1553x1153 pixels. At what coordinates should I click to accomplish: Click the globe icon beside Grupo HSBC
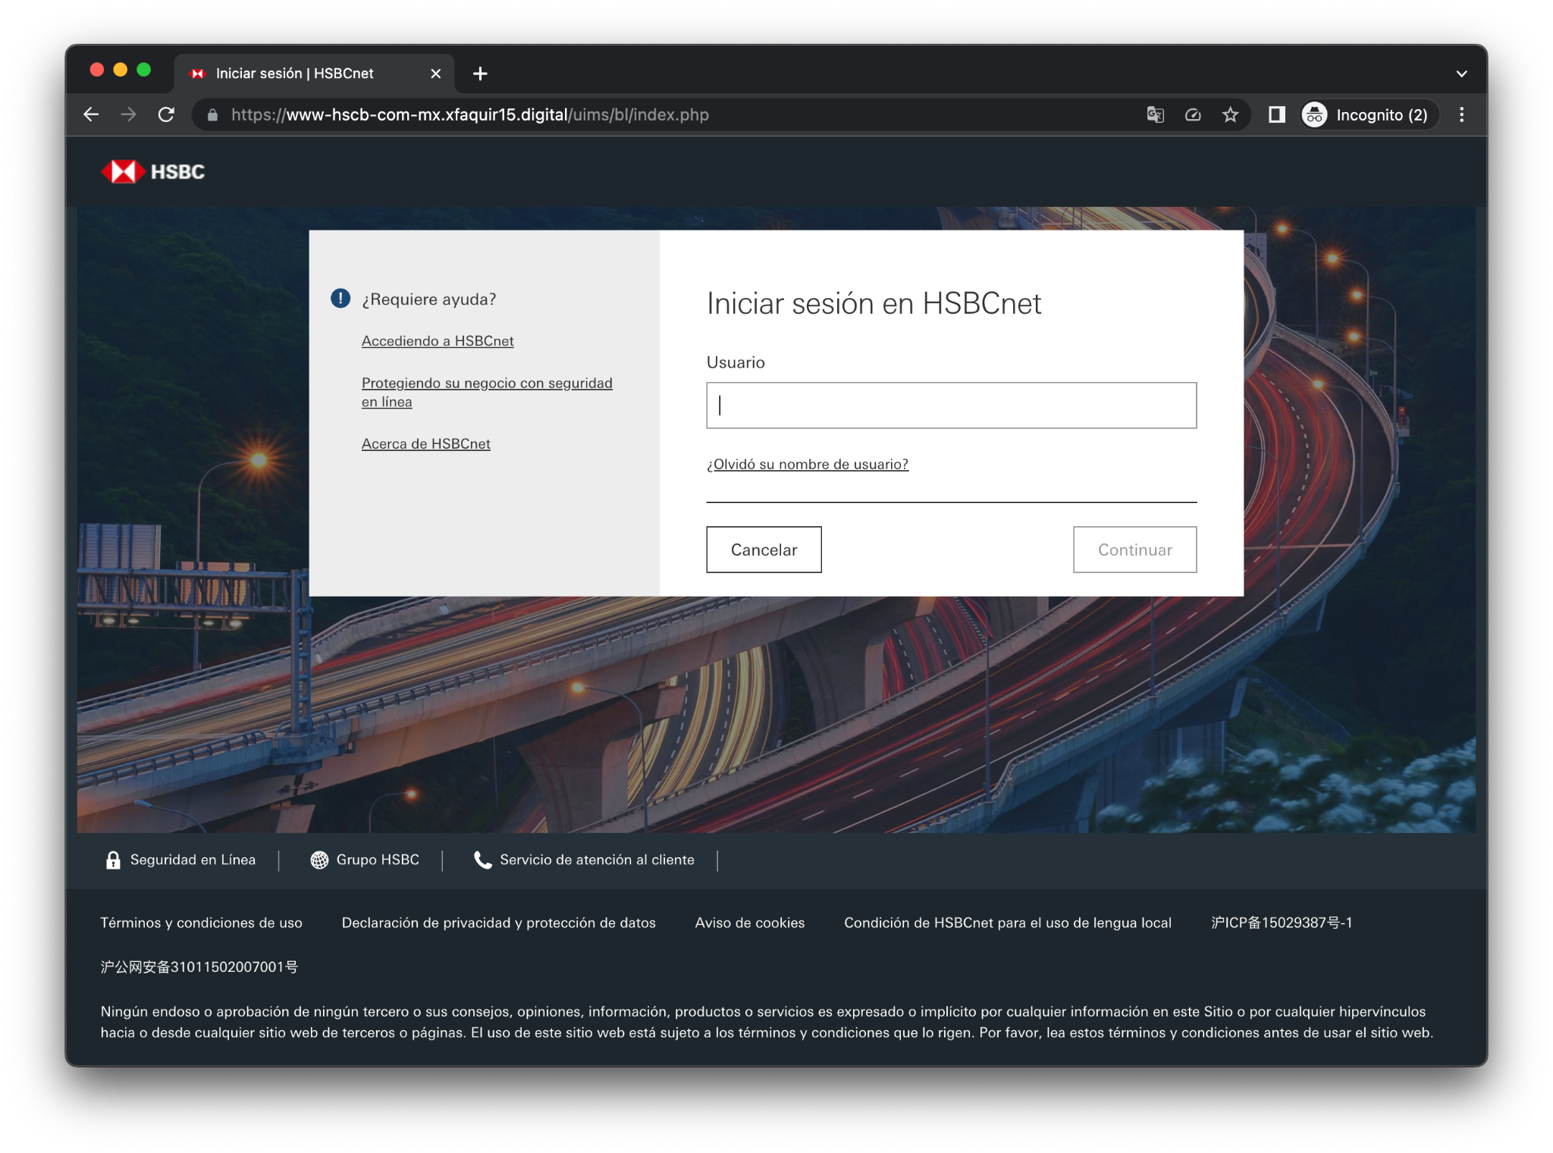pyautogui.click(x=319, y=860)
